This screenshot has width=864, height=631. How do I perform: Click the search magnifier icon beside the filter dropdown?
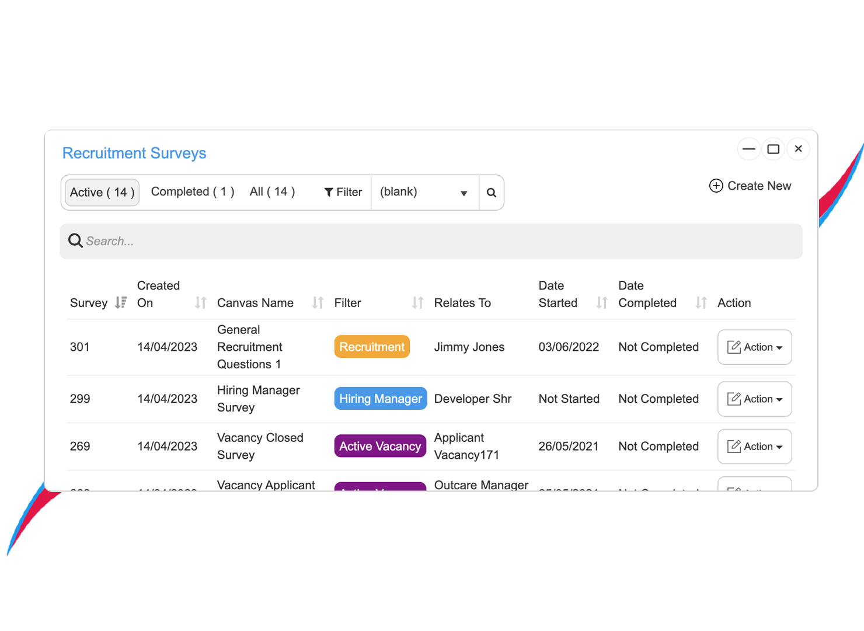(491, 192)
